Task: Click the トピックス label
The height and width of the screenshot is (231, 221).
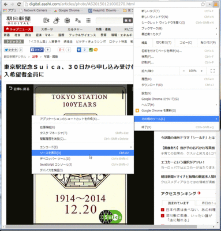Action: point(14,42)
